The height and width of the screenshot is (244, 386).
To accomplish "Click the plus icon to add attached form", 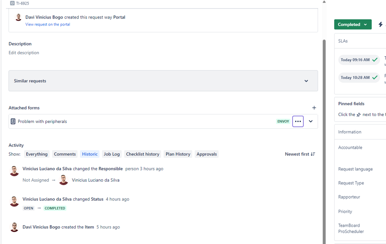I will coord(314,108).
